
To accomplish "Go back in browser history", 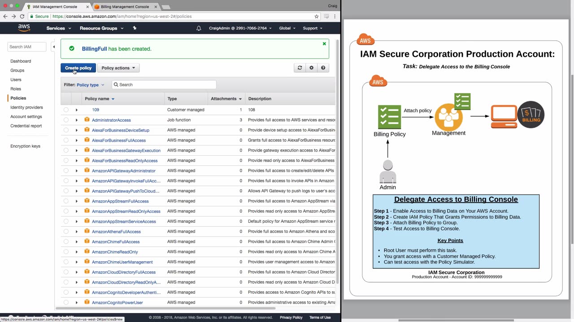I will pos(5,16).
